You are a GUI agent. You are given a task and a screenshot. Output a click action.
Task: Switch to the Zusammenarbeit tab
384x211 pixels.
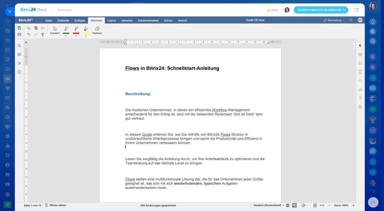(148, 20)
